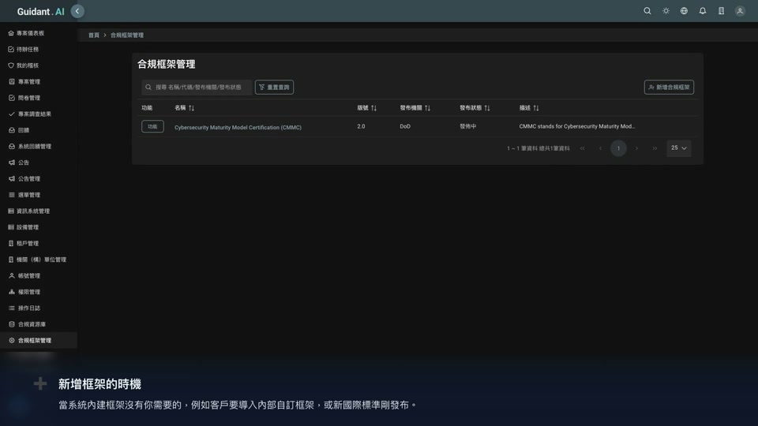Click 功能 button in the CMMC row
Viewport: 758px width, 426px height.
click(152, 126)
